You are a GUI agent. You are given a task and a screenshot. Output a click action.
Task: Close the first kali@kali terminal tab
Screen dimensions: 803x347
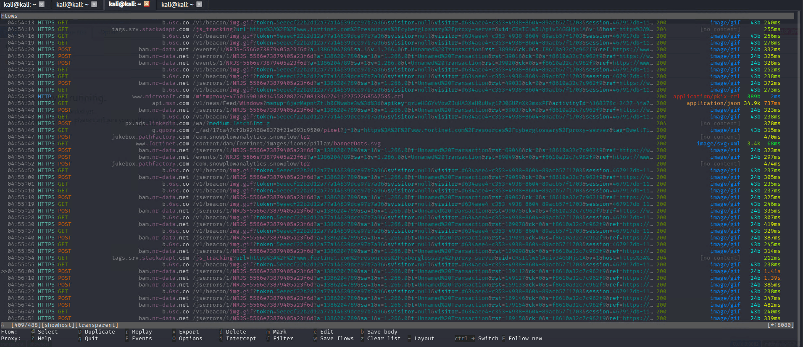click(x=42, y=4)
